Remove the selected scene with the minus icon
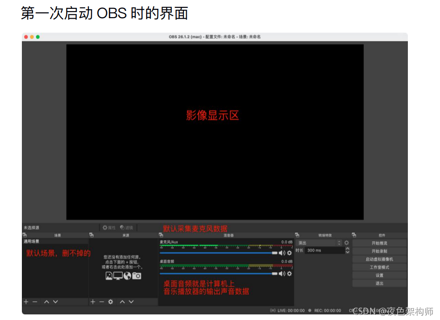 35,302
